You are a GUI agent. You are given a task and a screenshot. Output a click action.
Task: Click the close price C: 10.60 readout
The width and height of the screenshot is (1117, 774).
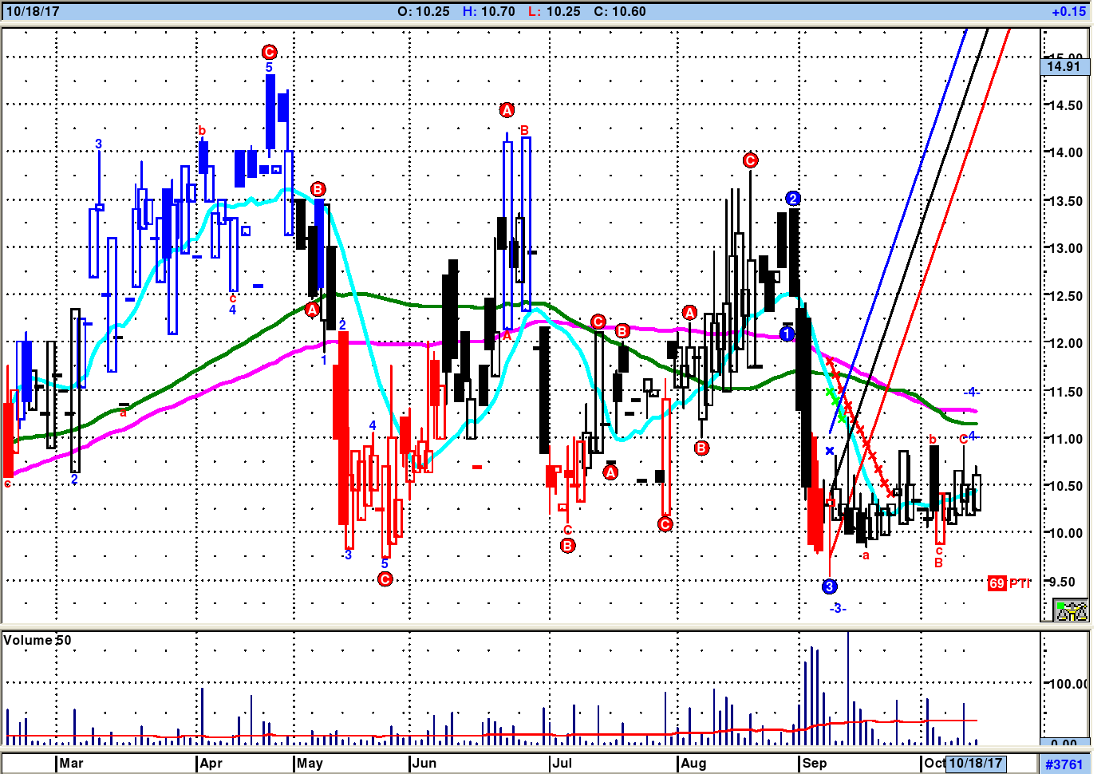point(620,11)
